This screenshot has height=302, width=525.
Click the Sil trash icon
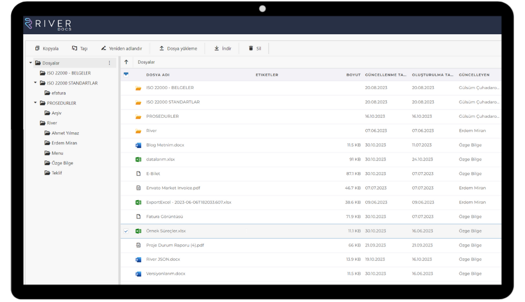tap(251, 48)
